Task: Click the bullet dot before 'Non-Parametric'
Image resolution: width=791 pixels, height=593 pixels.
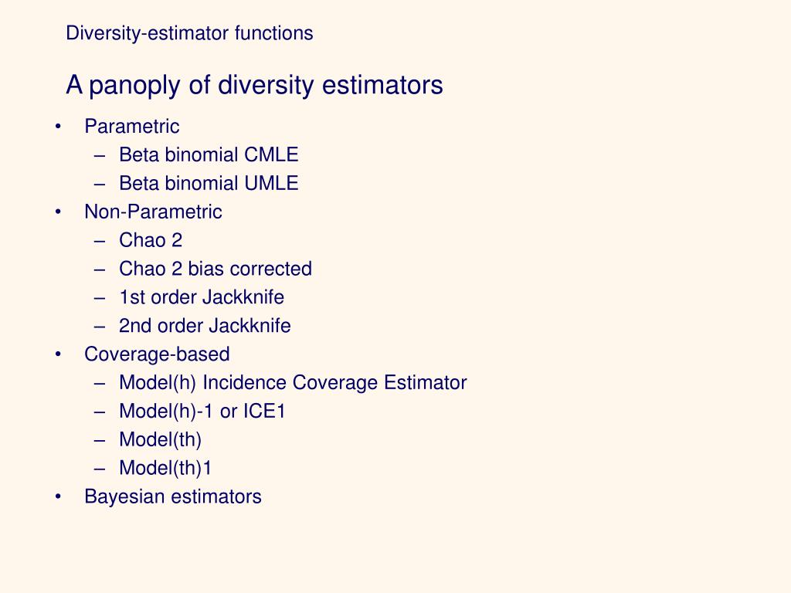Action: (x=59, y=212)
